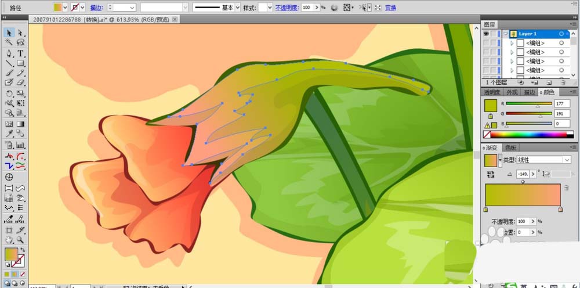The image size is (580, 288).
Task: Click create new layer icon
Action: 549,82
